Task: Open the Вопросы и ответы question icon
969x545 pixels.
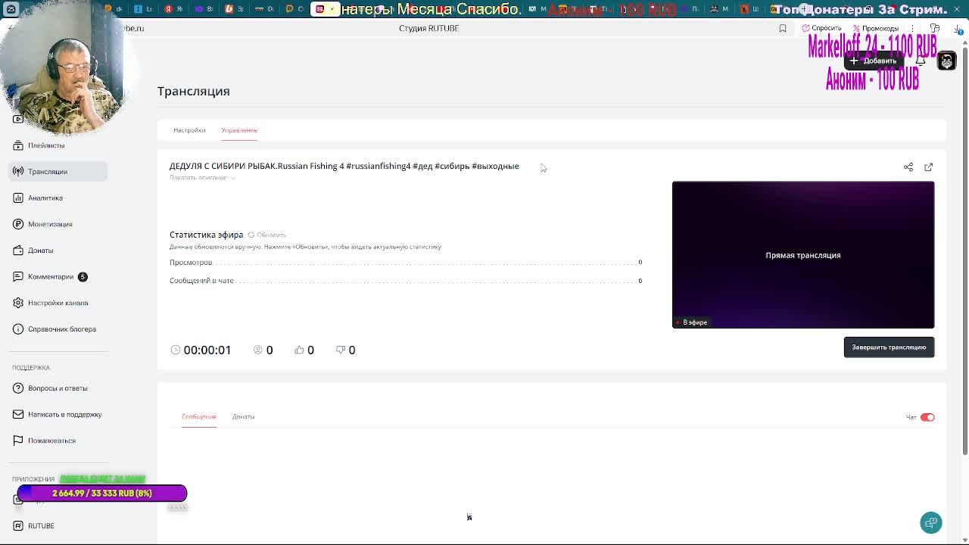Action: coord(18,388)
